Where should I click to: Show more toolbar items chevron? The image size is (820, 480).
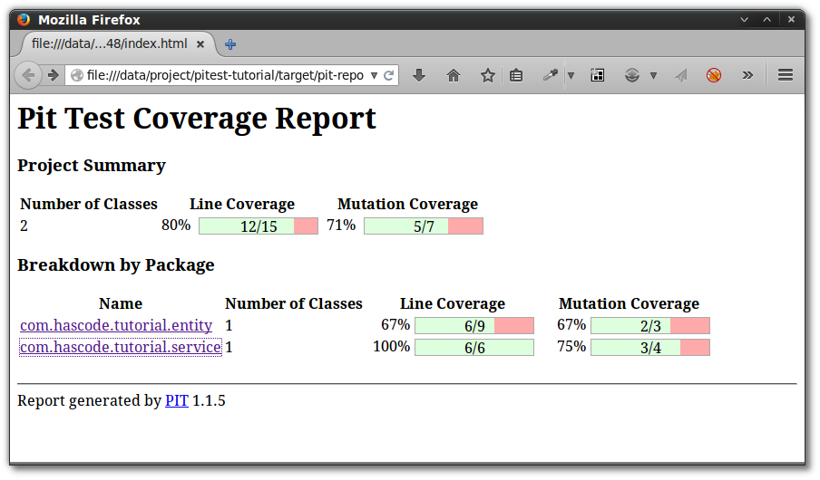point(747,75)
